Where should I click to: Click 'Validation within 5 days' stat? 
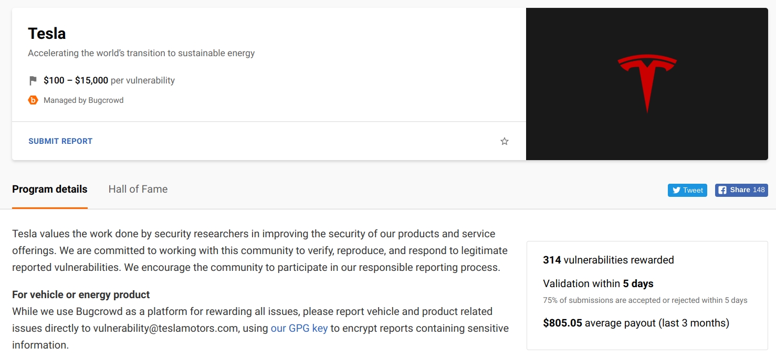click(x=598, y=283)
